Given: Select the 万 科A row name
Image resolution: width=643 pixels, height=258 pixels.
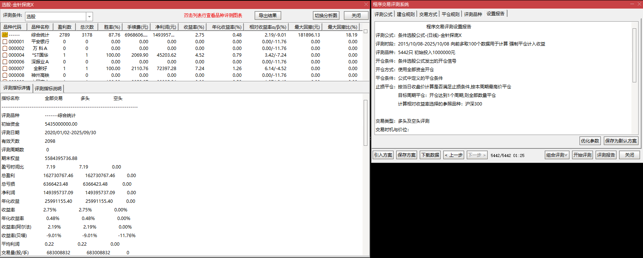Looking at the screenshot, I should [x=40, y=48].
